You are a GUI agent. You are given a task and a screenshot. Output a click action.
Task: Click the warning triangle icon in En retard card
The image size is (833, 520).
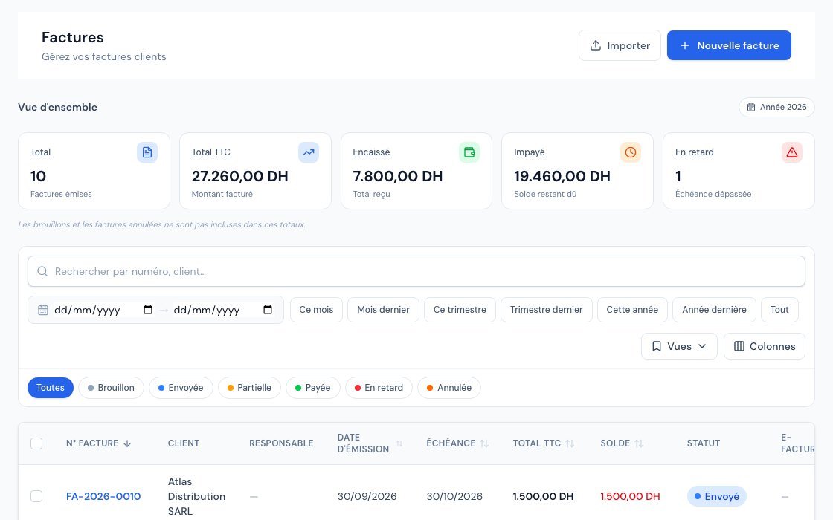coord(792,152)
